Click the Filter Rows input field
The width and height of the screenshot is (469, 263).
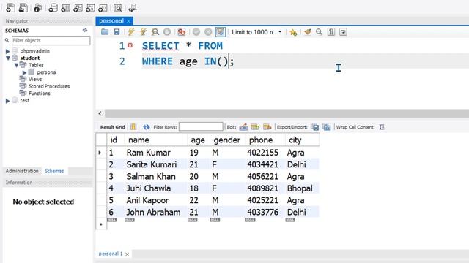(x=201, y=126)
